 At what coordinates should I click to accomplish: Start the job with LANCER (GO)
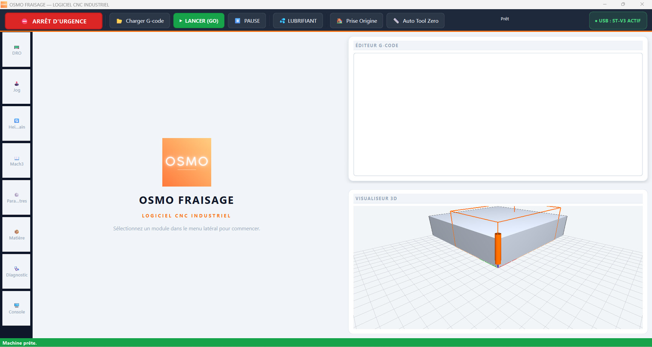[x=199, y=21]
